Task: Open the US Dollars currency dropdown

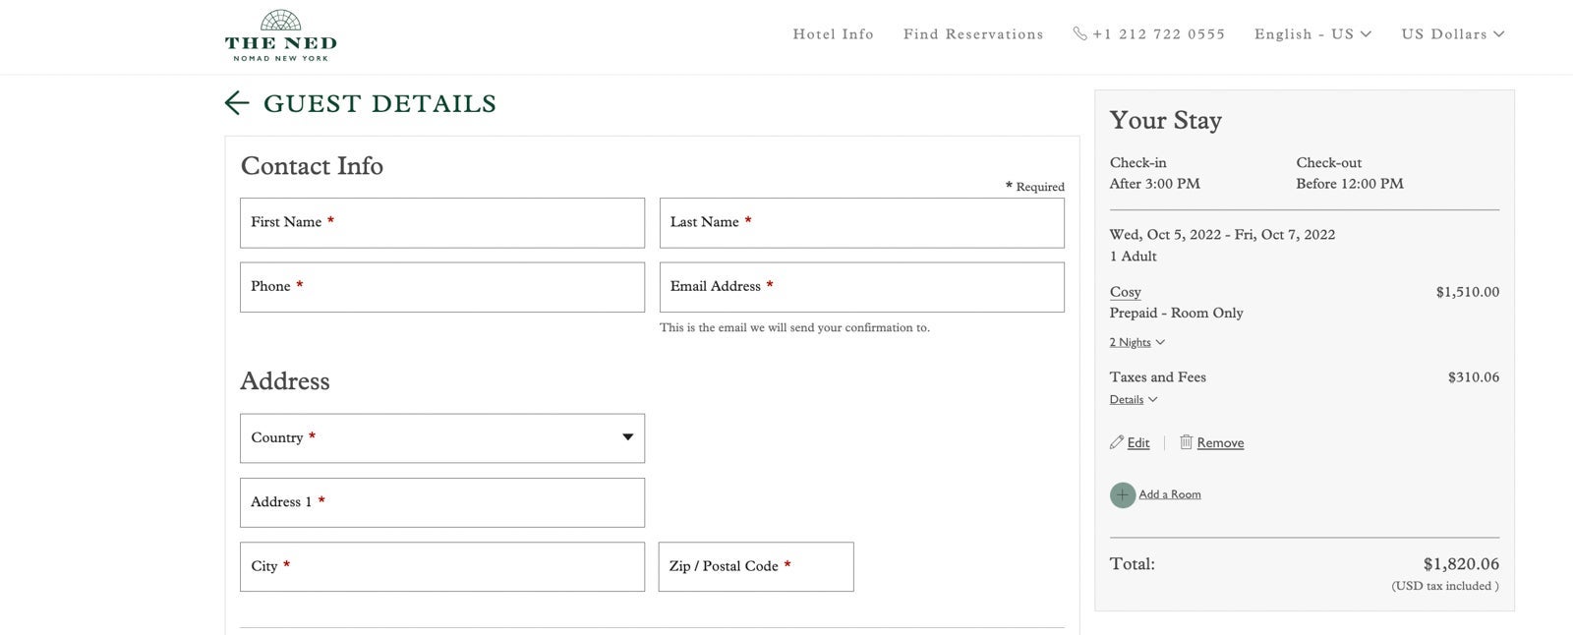Action: click(x=1452, y=34)
